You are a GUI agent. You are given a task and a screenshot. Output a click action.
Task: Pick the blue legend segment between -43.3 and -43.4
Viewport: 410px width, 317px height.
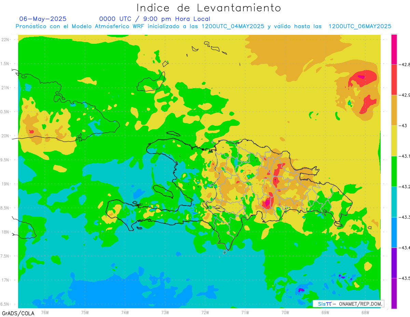coord(394,233)
